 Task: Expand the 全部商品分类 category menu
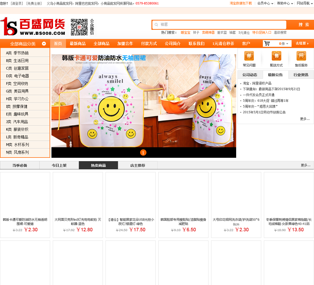click(25, 43)
